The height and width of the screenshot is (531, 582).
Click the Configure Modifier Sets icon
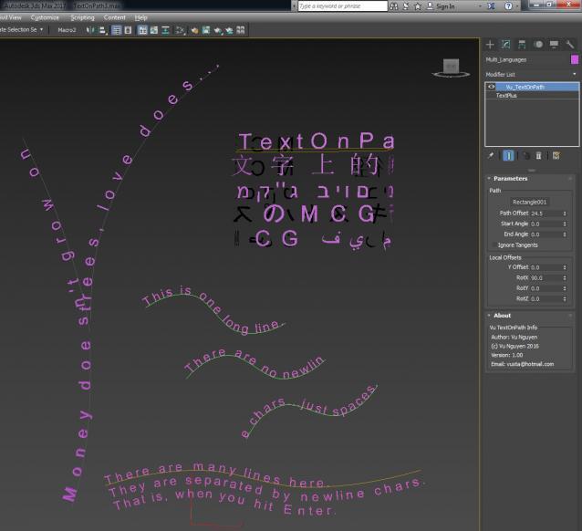tap(556, 156)
